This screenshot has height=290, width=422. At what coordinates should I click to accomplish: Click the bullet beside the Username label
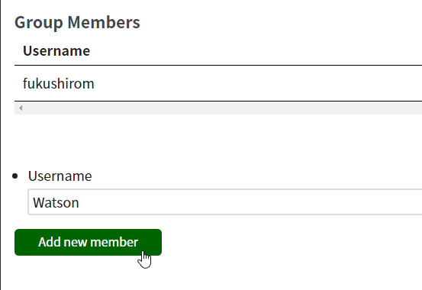(15, 176)
